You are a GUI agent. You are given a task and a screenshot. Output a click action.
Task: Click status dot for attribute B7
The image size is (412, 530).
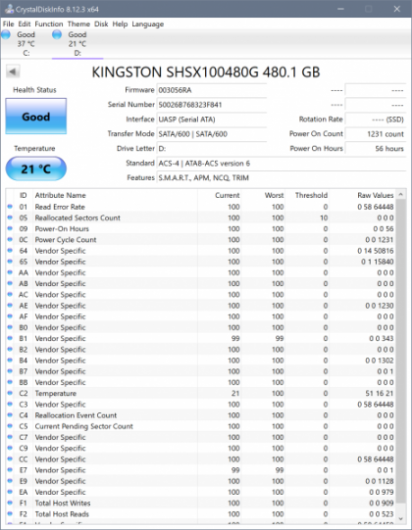coord(10,371)
